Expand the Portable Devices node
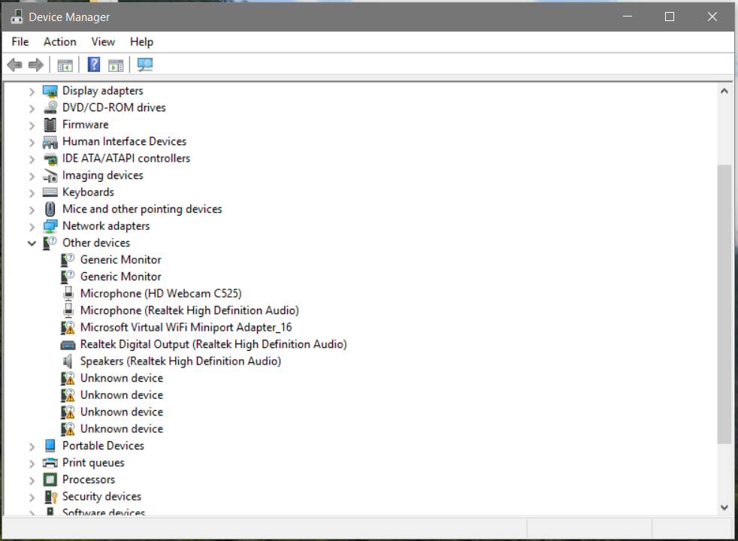 point(32,446)
